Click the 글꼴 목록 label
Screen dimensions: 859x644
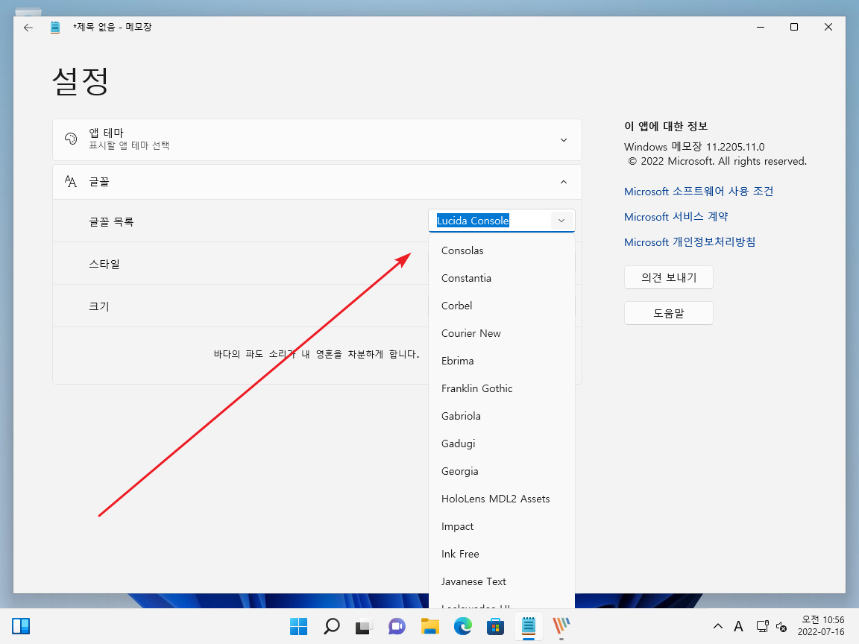[x=111, y=222]
